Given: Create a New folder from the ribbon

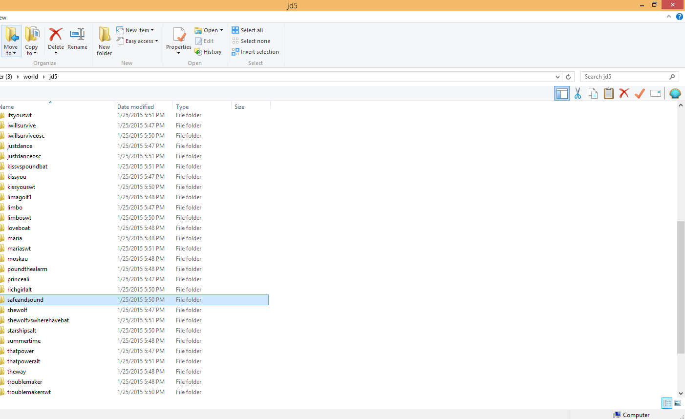Looking at the screenshot, I should tap(105, 41).
